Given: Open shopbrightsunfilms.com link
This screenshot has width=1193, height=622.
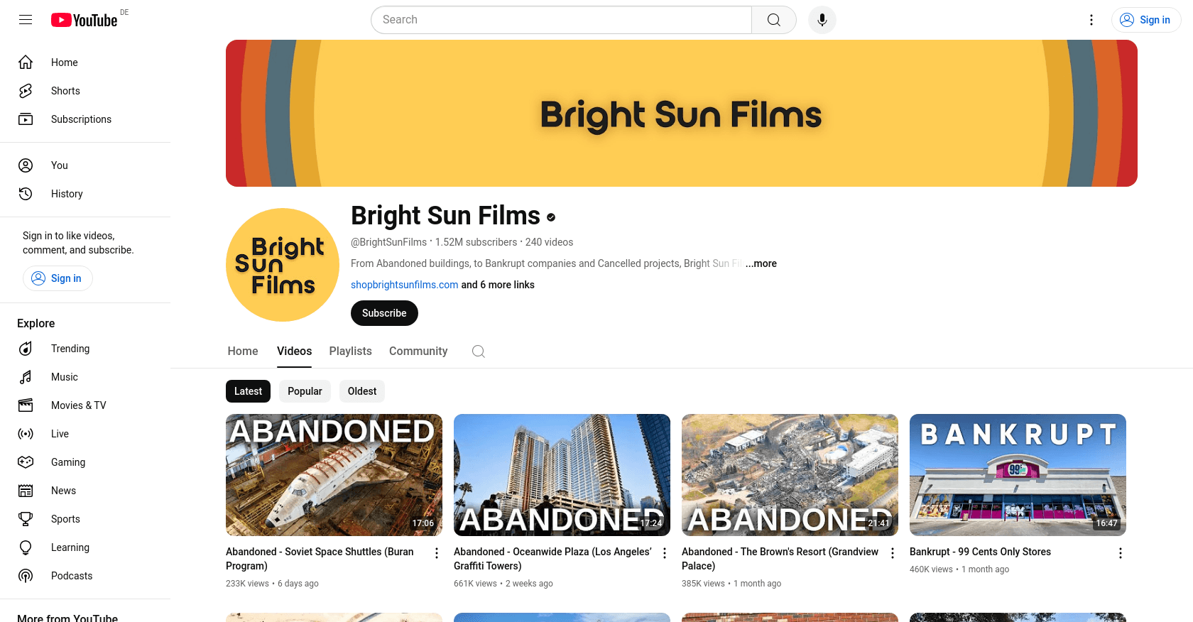Looking at the screenshot, I should click(404, 285).
